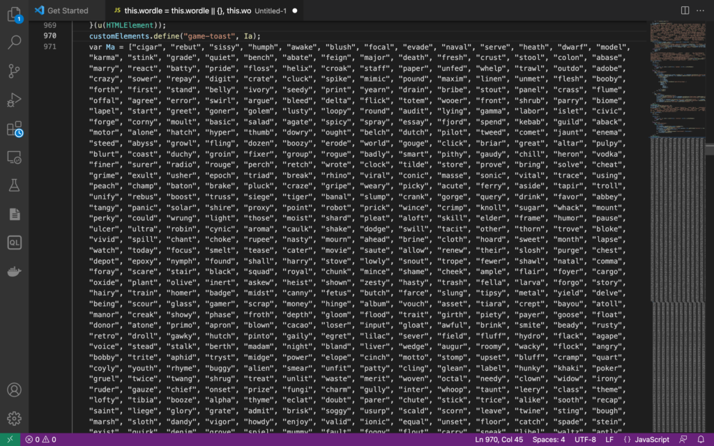Open the Docker view icon
The width and height of the screenshot is (714, 446).
coord(14,271)
